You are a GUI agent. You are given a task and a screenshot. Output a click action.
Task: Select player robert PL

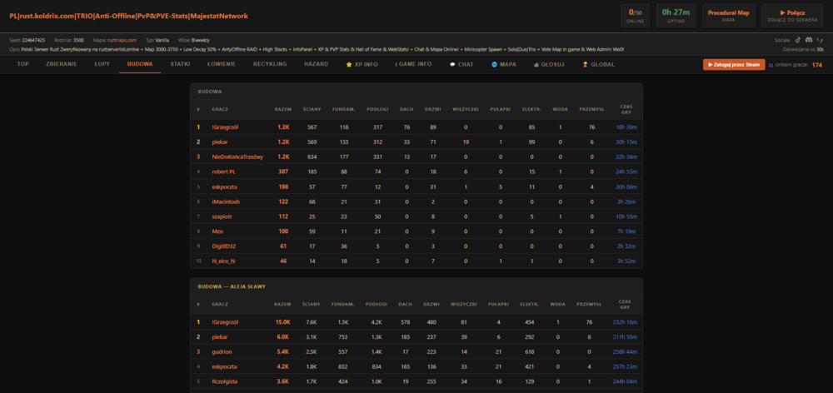[223, 172]
